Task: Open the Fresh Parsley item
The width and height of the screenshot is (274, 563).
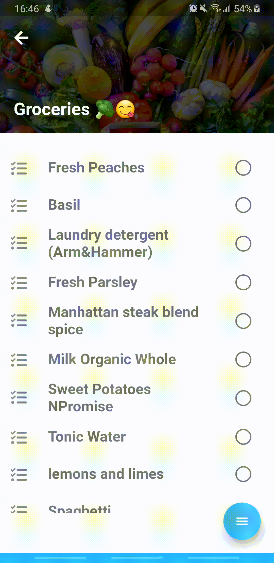Action: click(93, 282)
